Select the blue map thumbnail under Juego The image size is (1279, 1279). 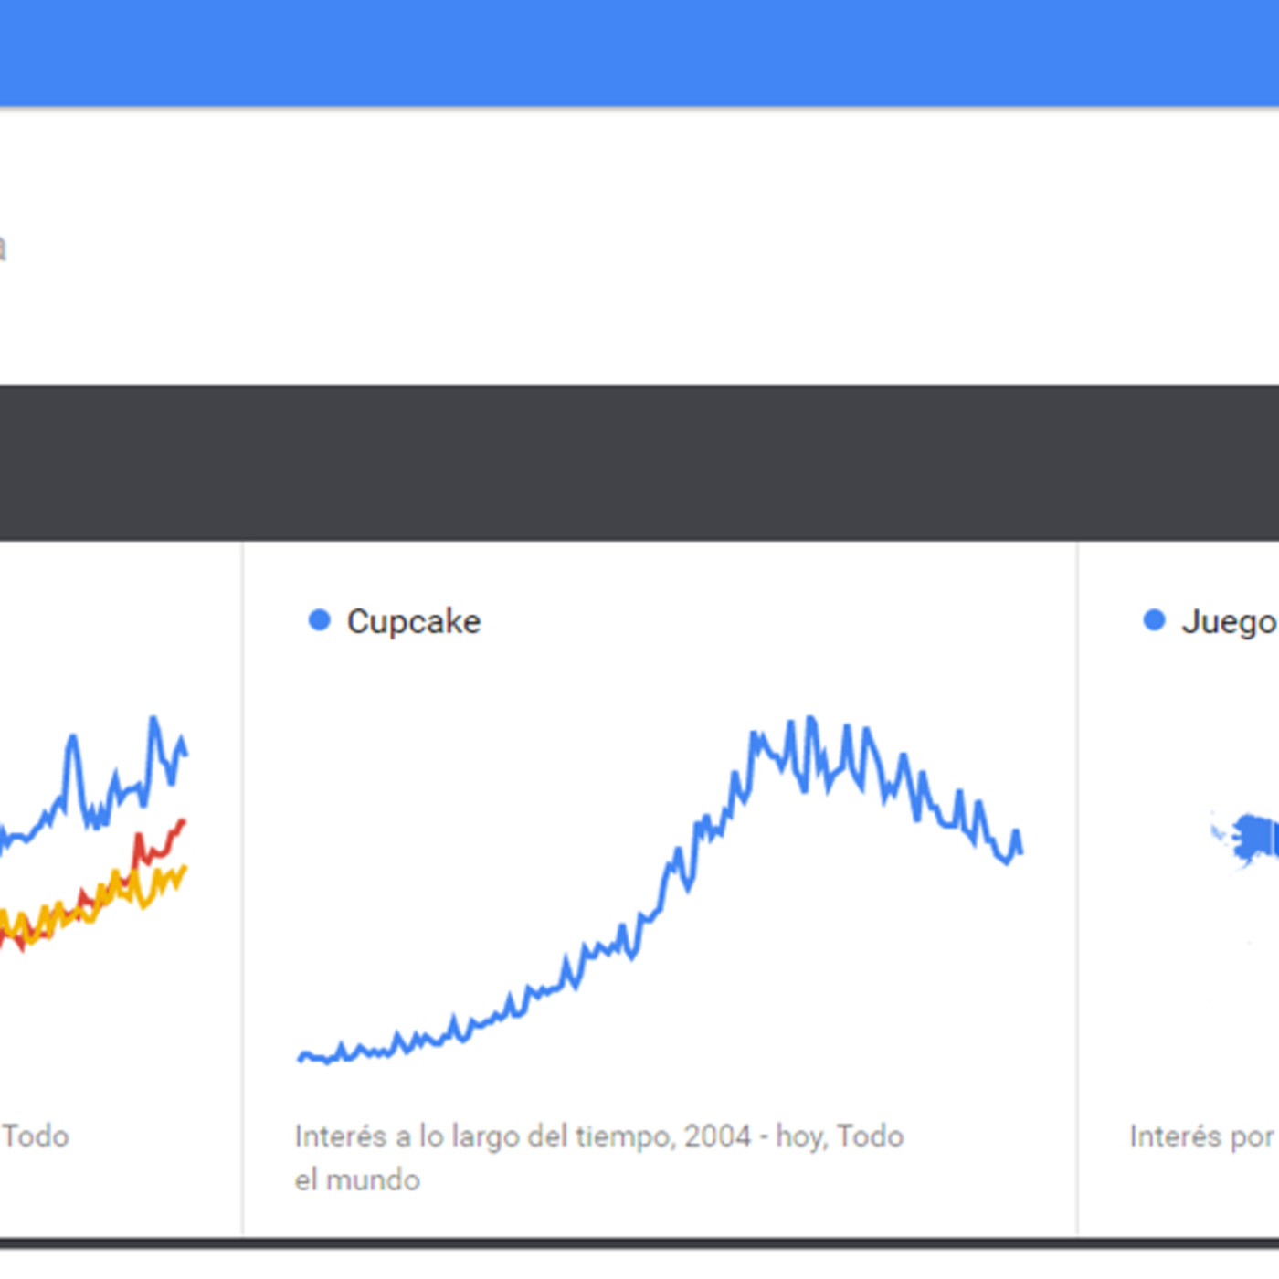point(1253,839)
